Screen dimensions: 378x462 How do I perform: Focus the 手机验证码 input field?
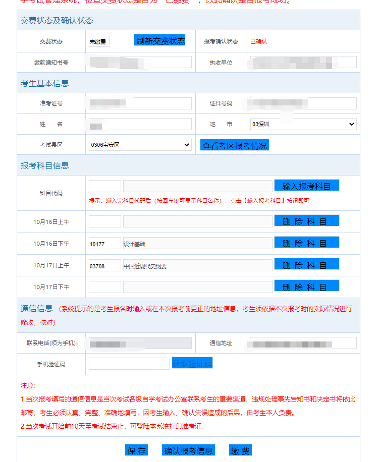129,364
